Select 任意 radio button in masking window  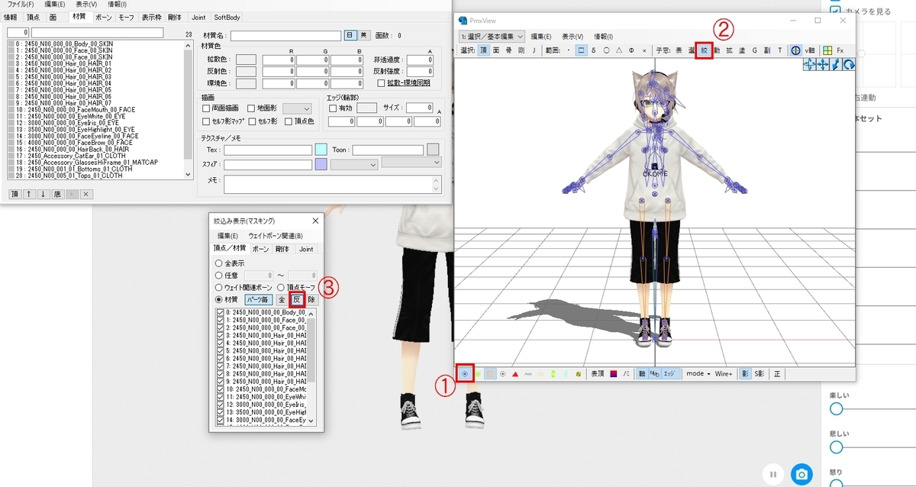pos(227,276)
